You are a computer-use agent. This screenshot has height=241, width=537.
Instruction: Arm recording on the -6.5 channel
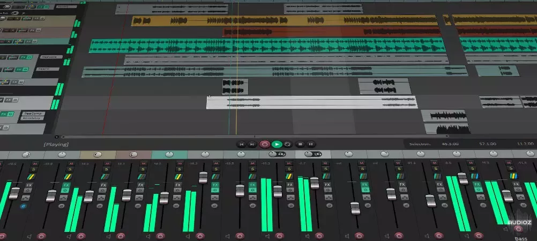(479, 236)
